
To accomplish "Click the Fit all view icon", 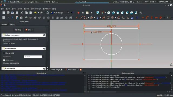I will (x=98, y=13).
